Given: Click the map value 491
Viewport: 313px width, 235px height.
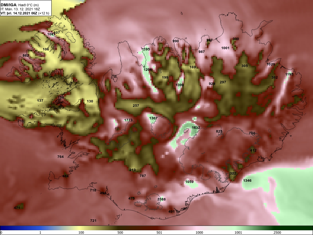Looking at the screenshot, I should tap(172, 211).
